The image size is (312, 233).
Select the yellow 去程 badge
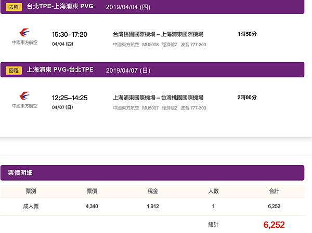pyautogui.click(x=14, y=7)
